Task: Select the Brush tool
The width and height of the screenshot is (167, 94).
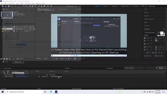Action: (x=39, y=6)
